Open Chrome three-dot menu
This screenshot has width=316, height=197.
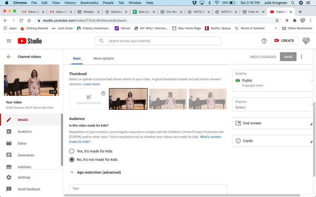pos(310,20)
